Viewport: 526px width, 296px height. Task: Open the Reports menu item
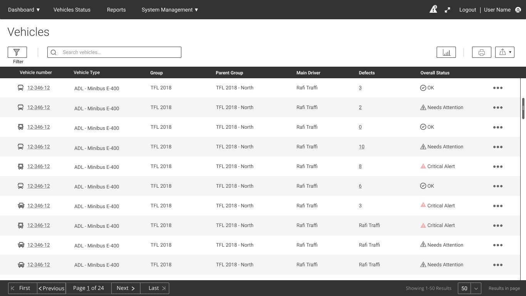[x=116, y=10]
